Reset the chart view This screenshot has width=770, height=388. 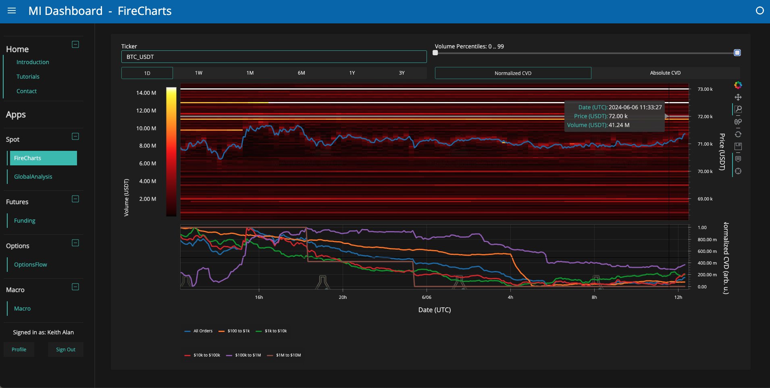738,134
